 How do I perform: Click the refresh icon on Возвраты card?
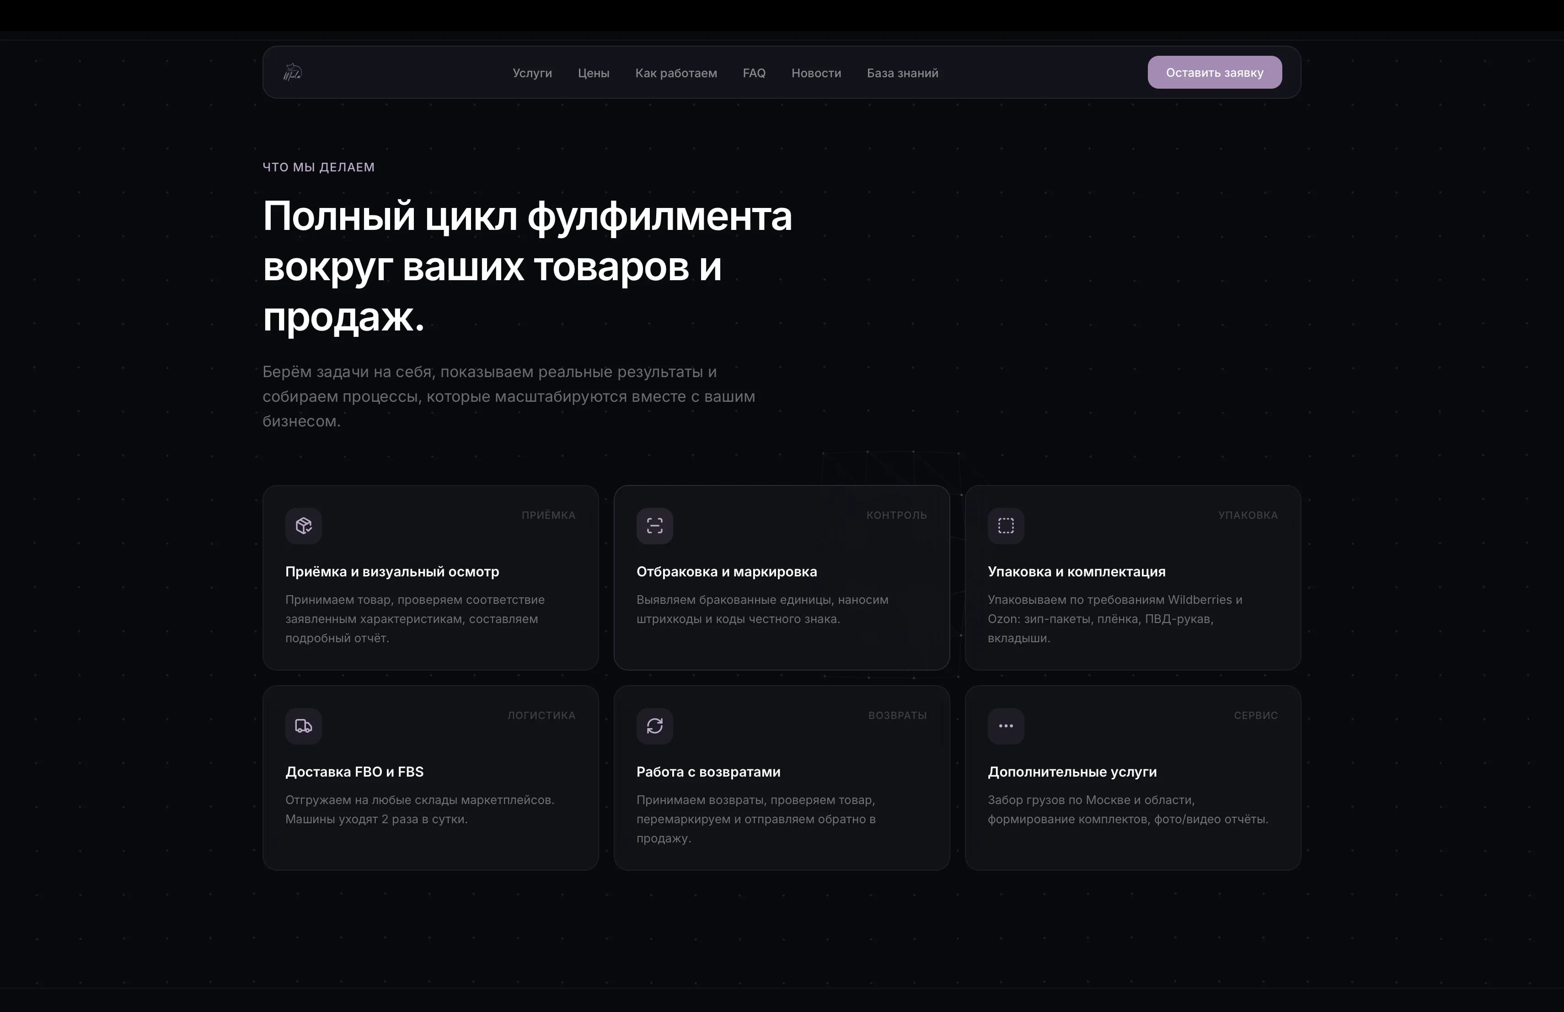click(654, 726)
